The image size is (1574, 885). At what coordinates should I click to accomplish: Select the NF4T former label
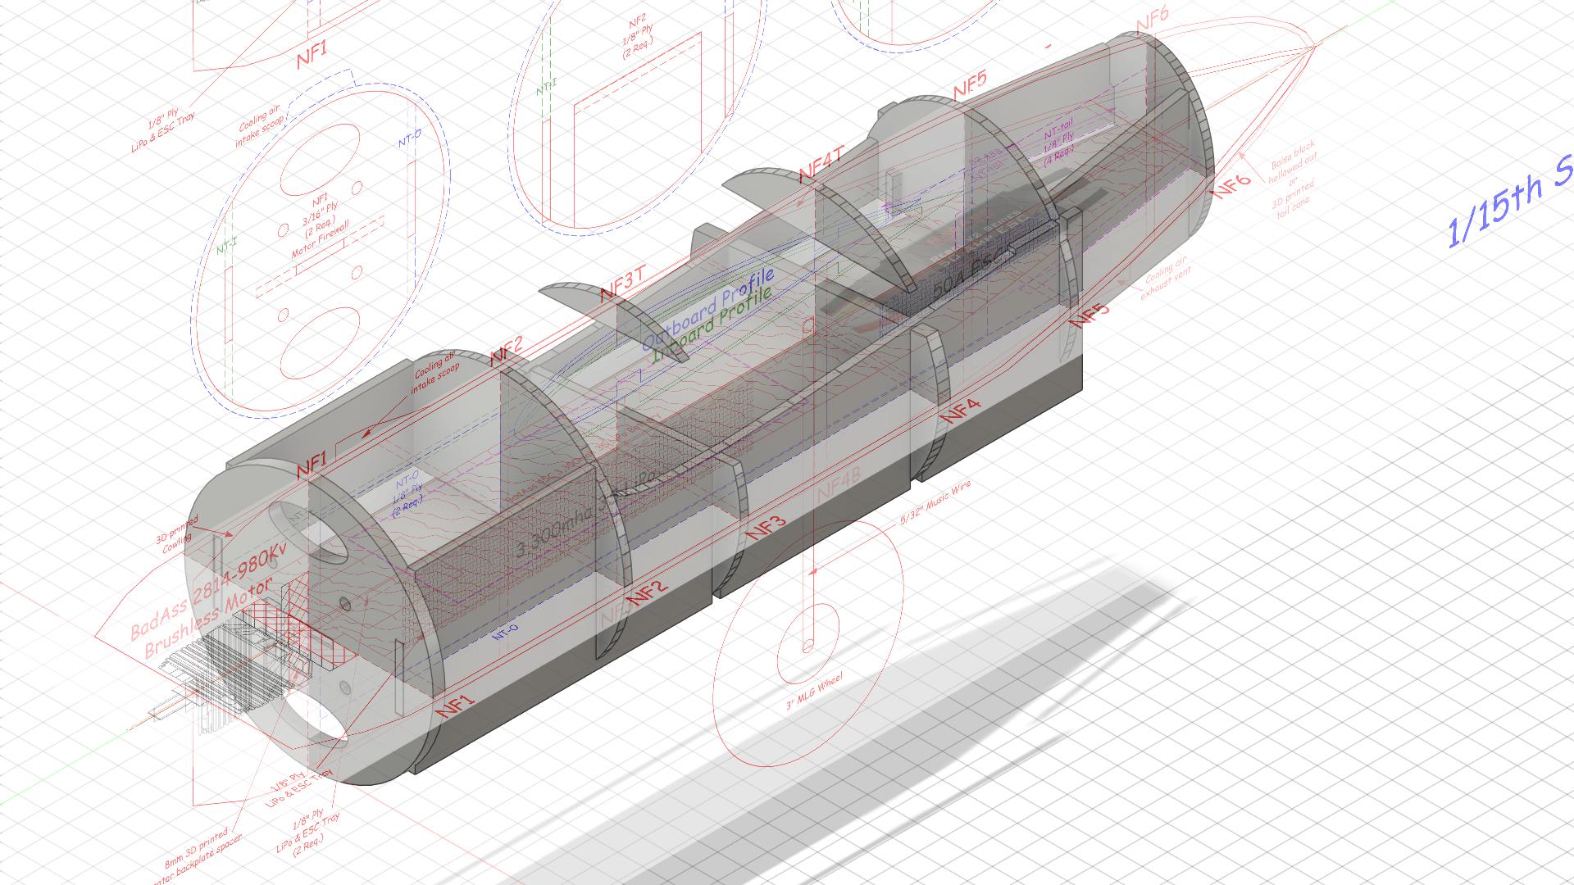(821, 165)
